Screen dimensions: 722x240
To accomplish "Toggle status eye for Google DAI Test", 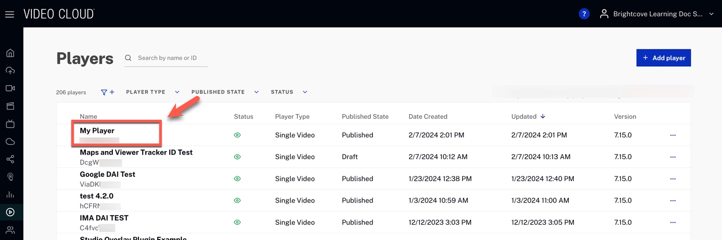I will coord(237,179).
